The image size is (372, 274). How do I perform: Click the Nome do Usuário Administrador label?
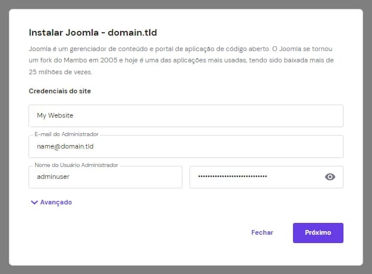(77, 165)
